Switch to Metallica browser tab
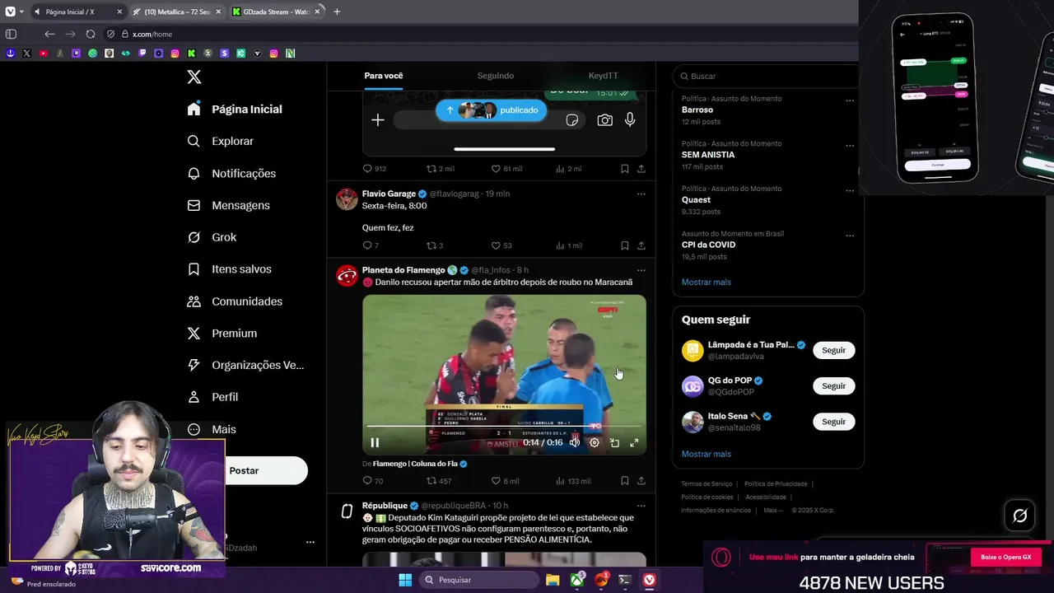Viewport: 1054px width, 593px height. pos(177,12)
